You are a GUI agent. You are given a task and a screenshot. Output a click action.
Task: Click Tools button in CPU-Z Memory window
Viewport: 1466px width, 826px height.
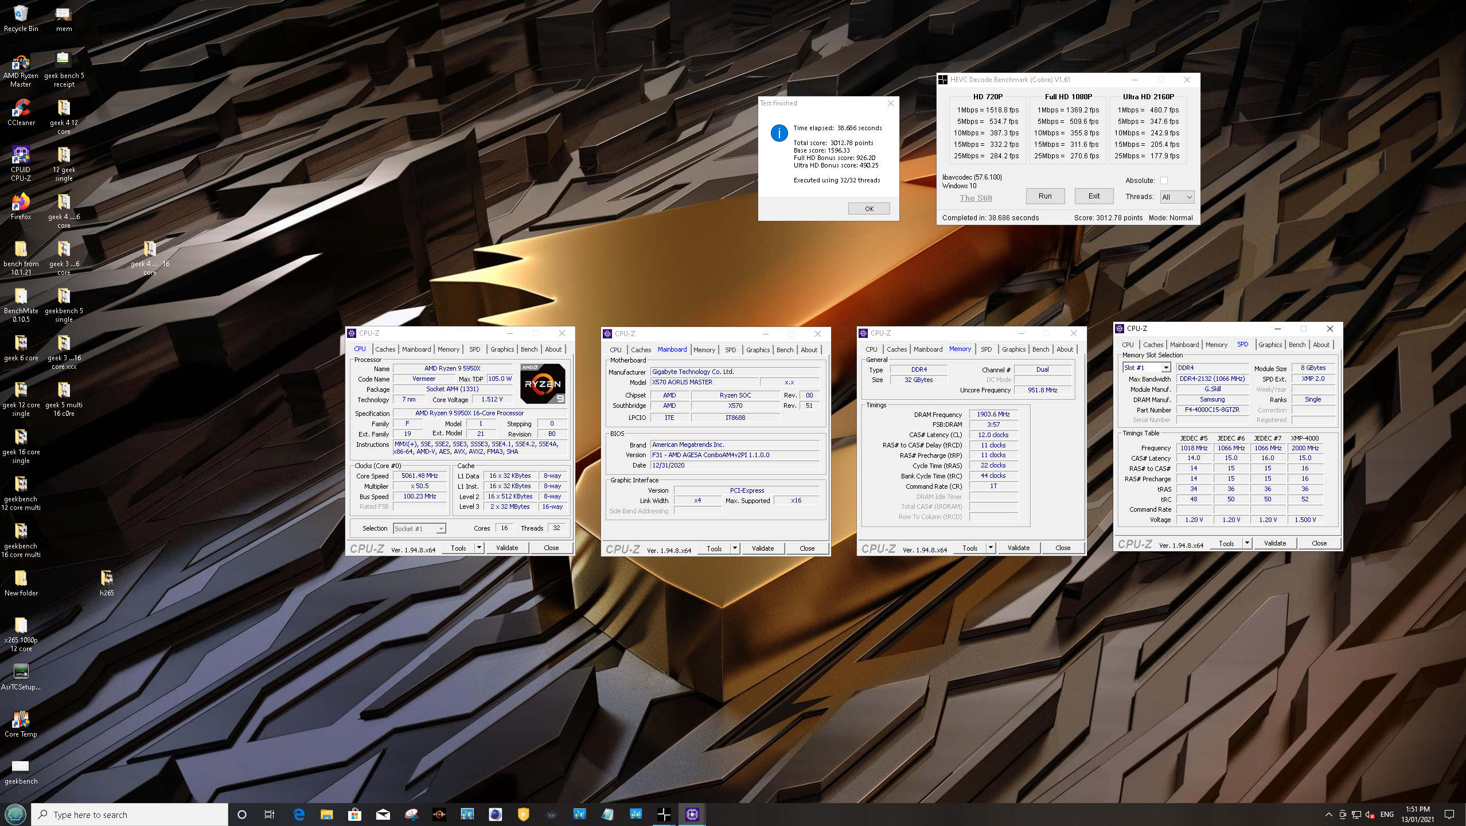click(970, 548)
